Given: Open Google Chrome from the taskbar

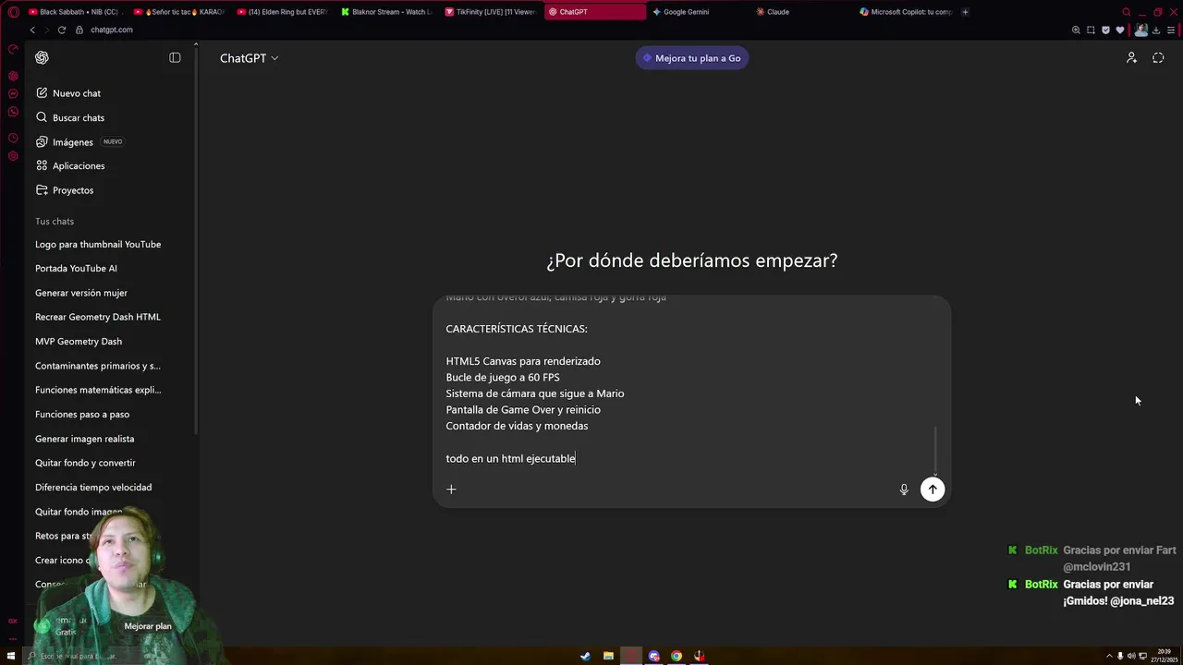Looking at the screenshot, I should [x=677, y=657].
